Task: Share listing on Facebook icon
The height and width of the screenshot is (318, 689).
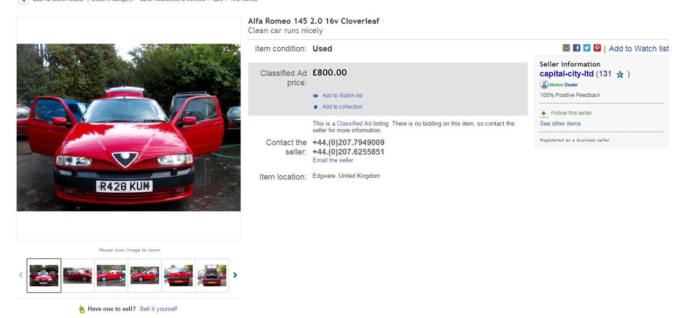Action: point(576,48)
